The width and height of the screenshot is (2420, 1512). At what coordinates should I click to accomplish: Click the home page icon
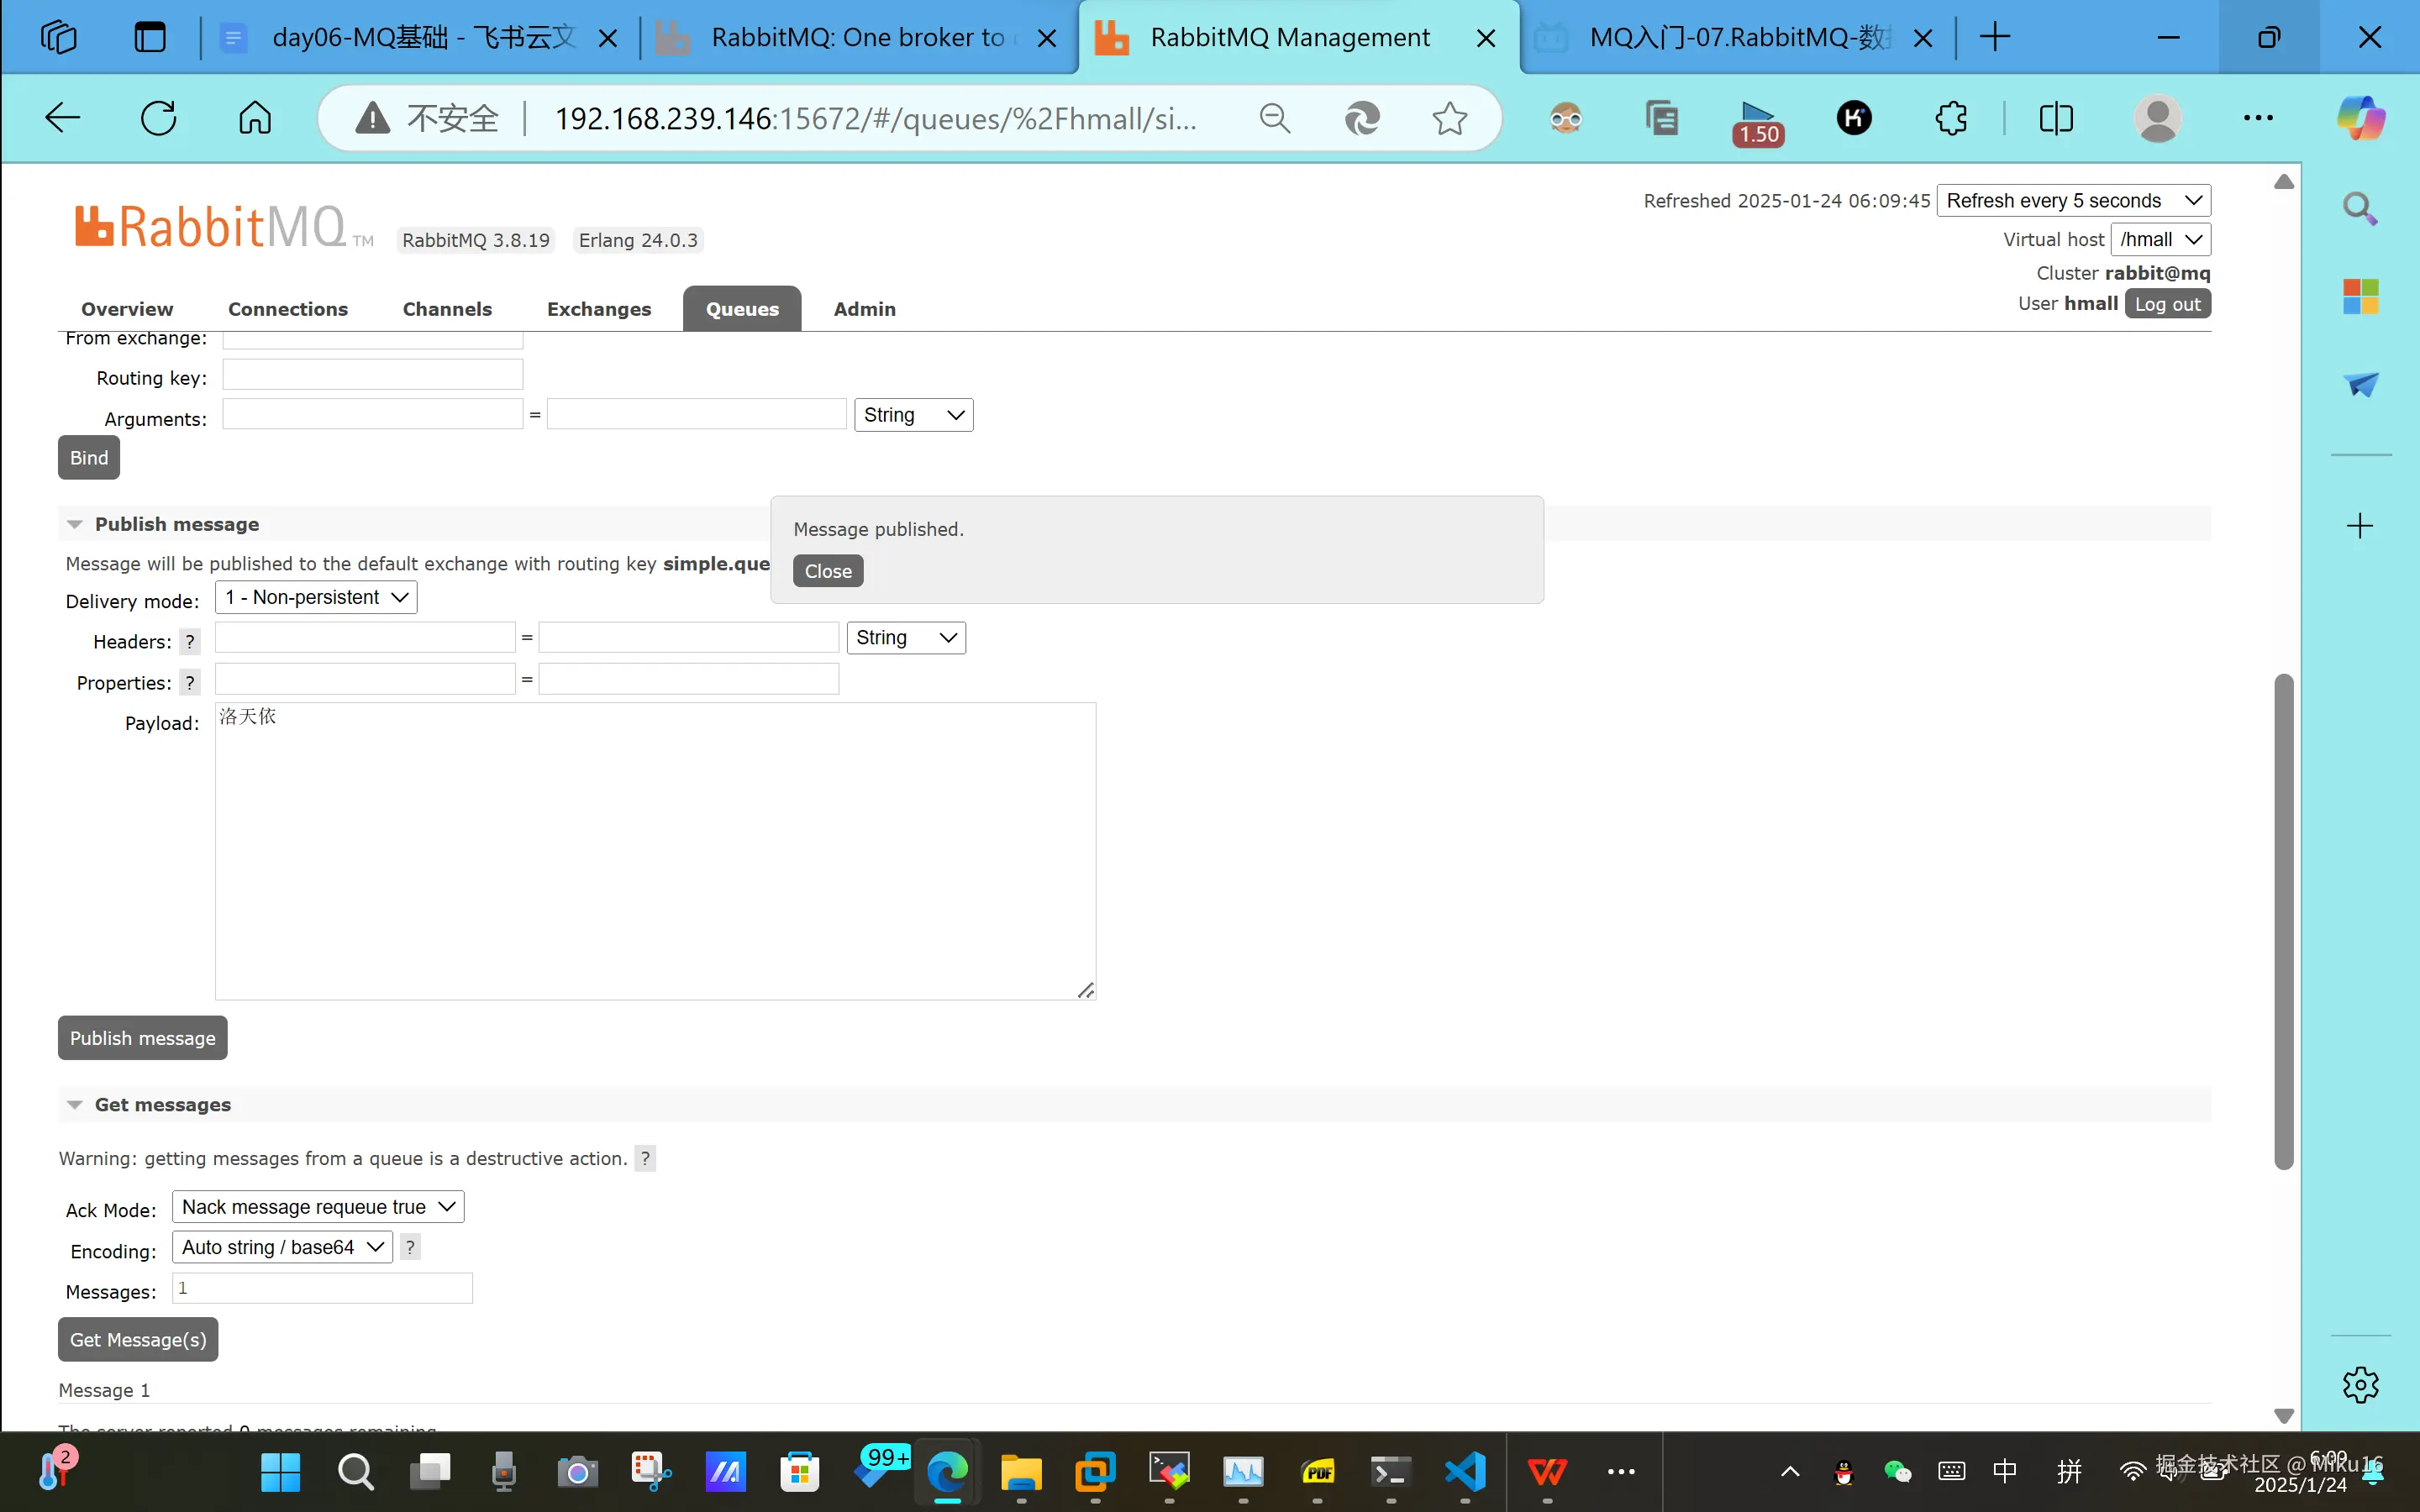click(255, 119)
